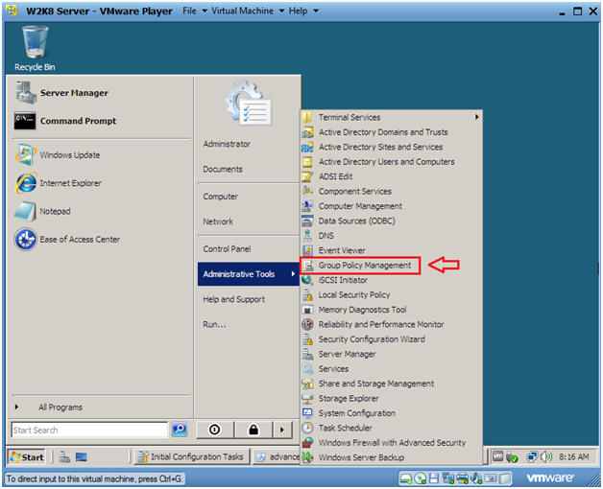Switch to the 'advance' taskbar window button
This screenshot has height=489, width=603.
point(277,457)
